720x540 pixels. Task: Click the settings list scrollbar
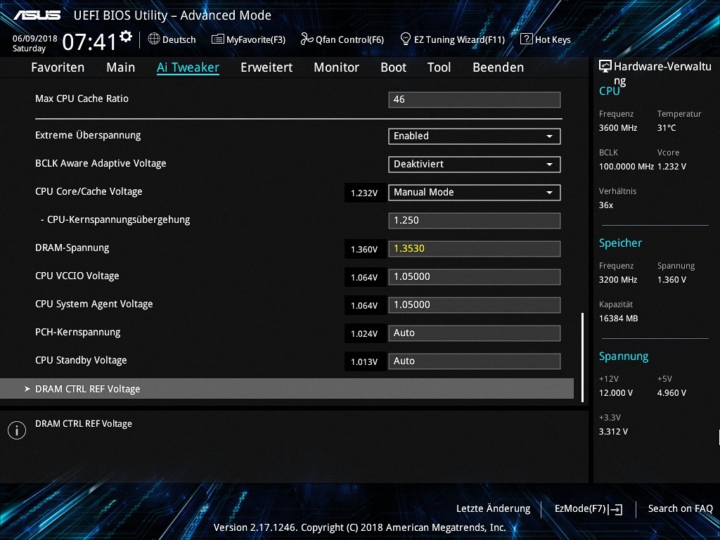582,357
